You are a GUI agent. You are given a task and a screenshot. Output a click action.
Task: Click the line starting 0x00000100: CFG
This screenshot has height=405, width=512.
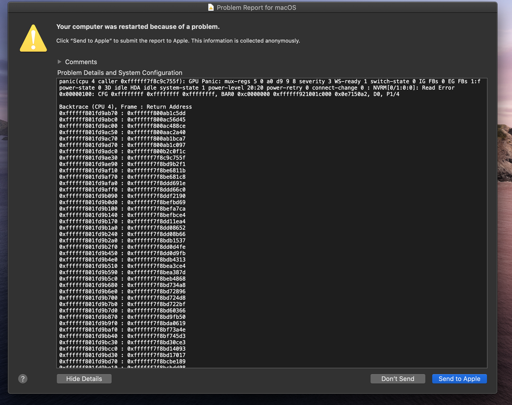pos(229,94)
